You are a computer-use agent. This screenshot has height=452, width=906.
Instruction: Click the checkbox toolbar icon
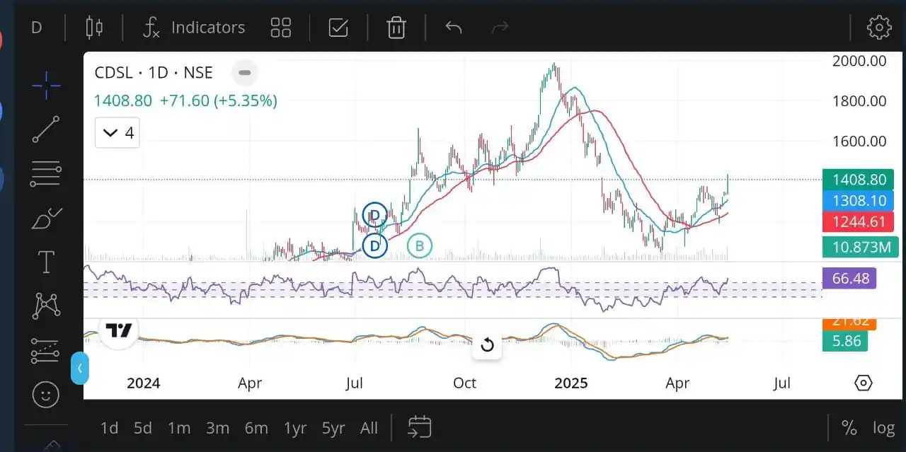[338, 28]
